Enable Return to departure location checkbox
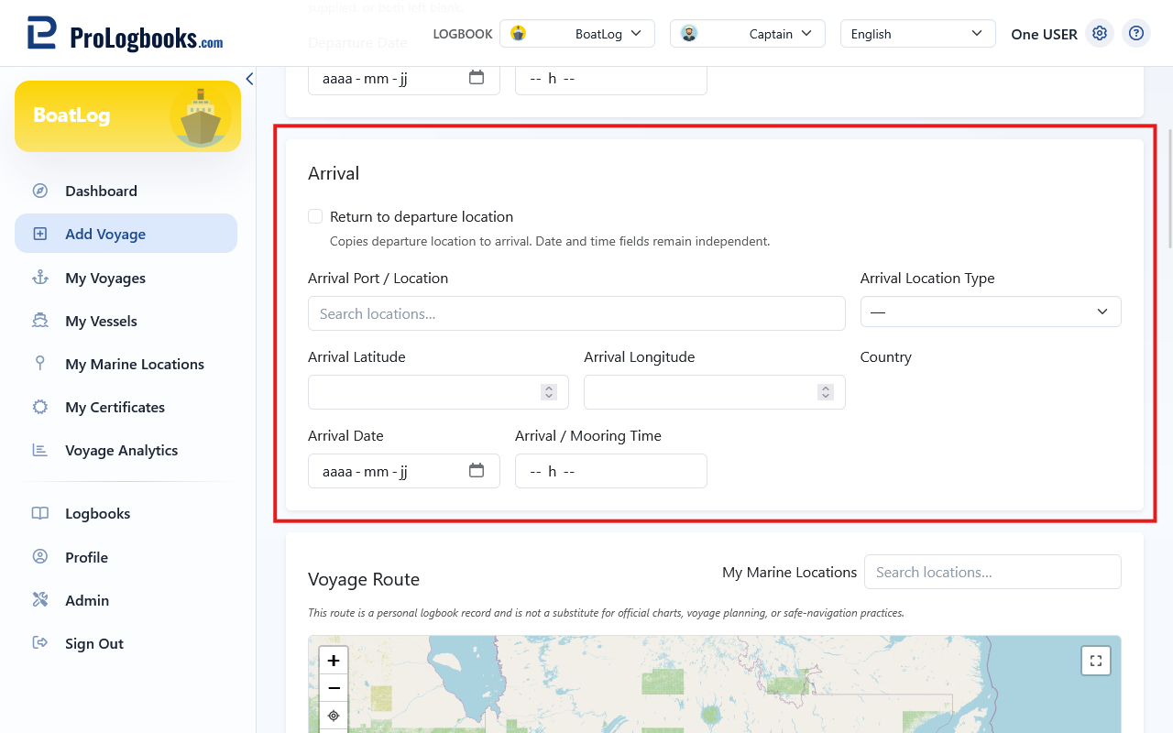 pos(315,216)
